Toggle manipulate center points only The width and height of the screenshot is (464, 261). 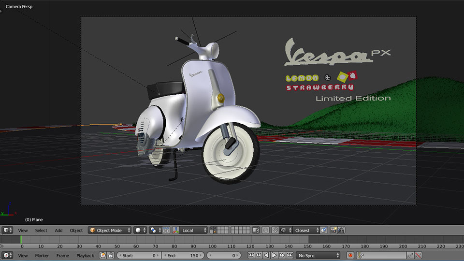[x=166, y=230]
